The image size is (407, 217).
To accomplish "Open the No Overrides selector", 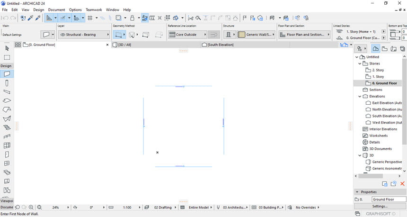I will [304, 208].
